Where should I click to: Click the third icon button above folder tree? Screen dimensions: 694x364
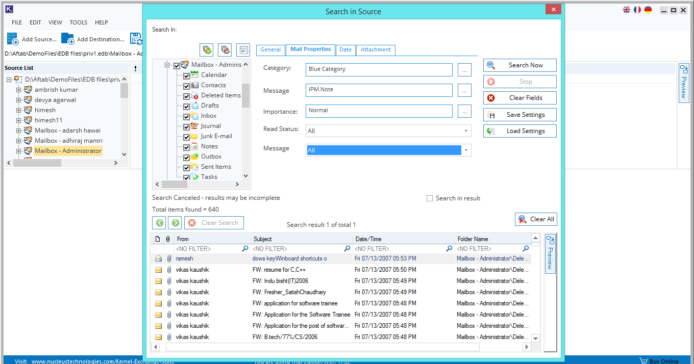point(243,49)
